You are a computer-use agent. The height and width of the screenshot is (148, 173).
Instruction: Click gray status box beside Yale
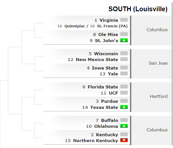[x=124, y=74]
